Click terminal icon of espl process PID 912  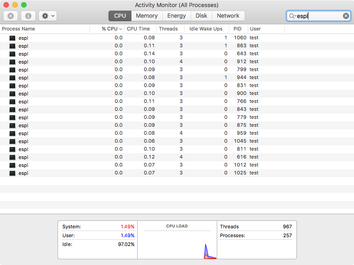tap(12, 62)
